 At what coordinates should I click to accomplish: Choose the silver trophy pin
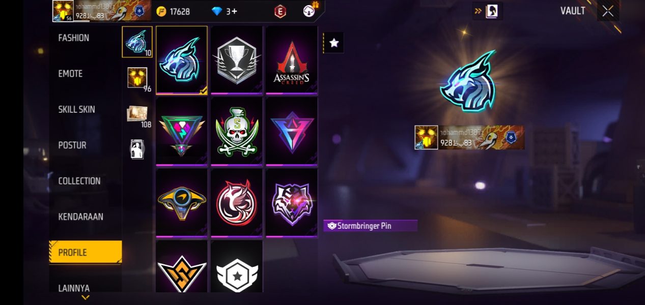coord(237,60)
